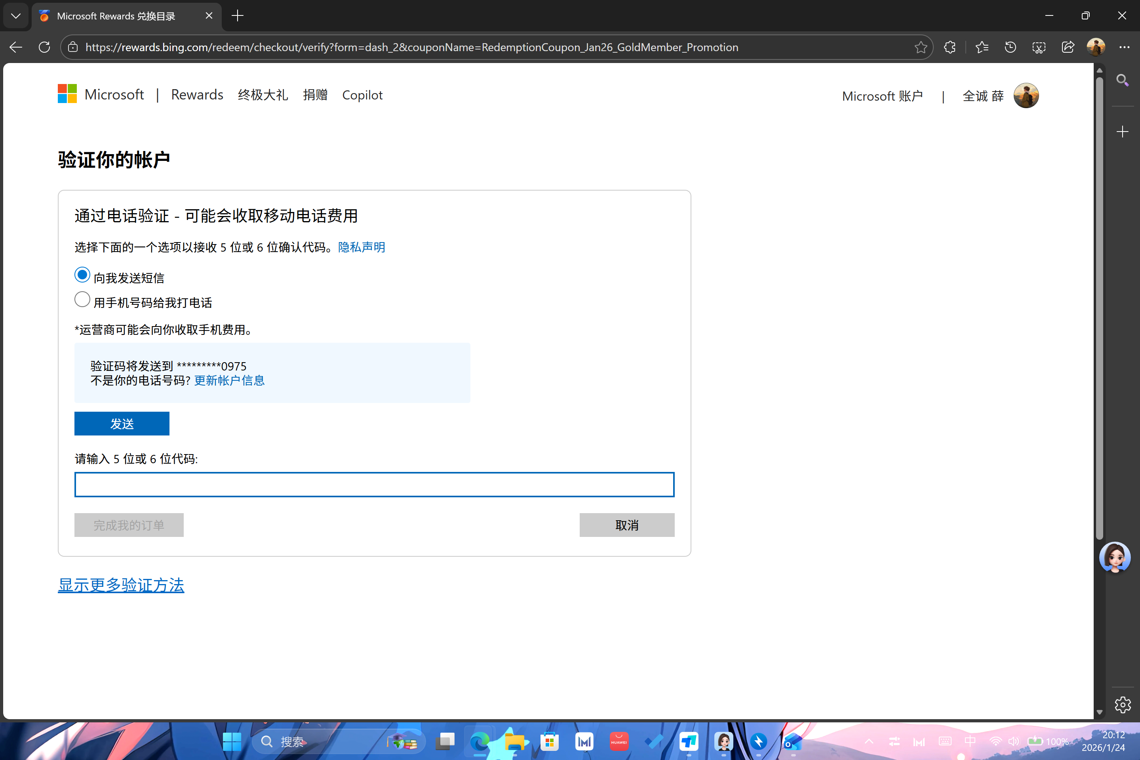
Task: Open the 隐私声明 privacy link
Action: point(361,247)
